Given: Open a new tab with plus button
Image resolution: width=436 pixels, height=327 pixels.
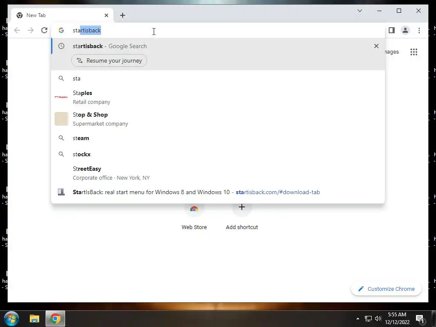Looking at the screenshot, I should click(x=123, y=15).
